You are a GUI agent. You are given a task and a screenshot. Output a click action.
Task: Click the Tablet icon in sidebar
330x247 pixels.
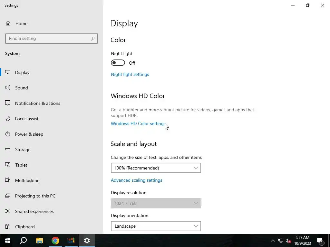click(x=8, y=165)
